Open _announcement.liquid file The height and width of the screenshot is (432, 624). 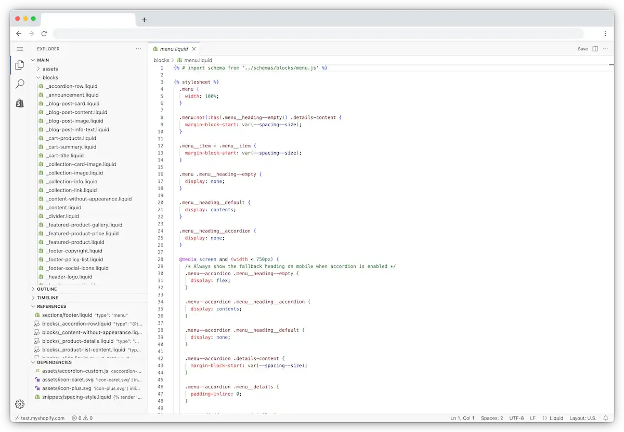click(x=72, y=95)
